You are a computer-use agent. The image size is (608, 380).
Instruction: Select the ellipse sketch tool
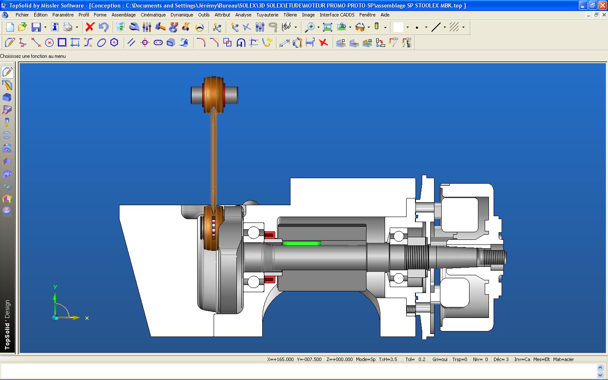point(101,43)
